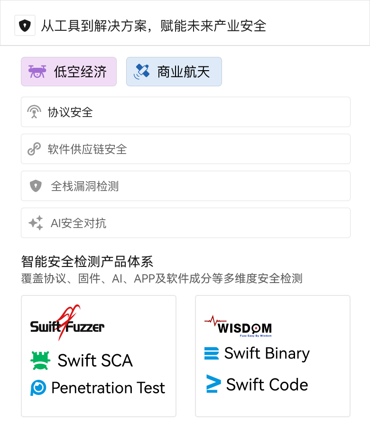Expand the 软件供应链安全 row
370x440 pixels.
pos(185,149)
